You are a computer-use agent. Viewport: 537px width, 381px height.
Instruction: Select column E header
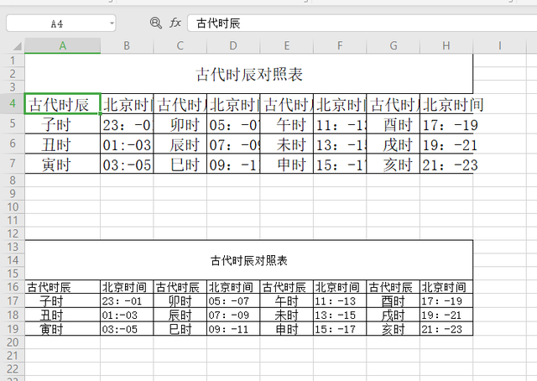[x=287, y=46]
